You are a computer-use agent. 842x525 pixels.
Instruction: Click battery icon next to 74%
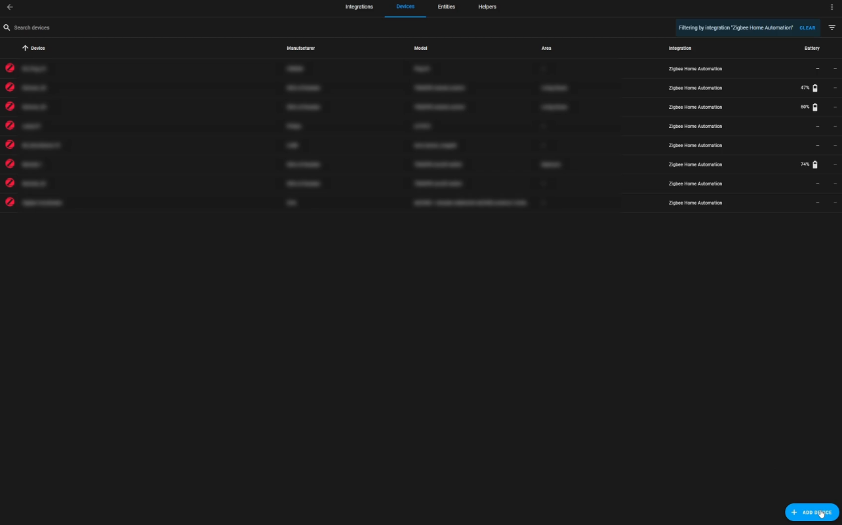tap(815, 165)
